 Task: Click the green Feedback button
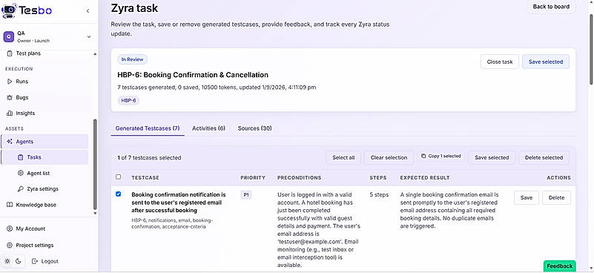[x=560, y=266]
